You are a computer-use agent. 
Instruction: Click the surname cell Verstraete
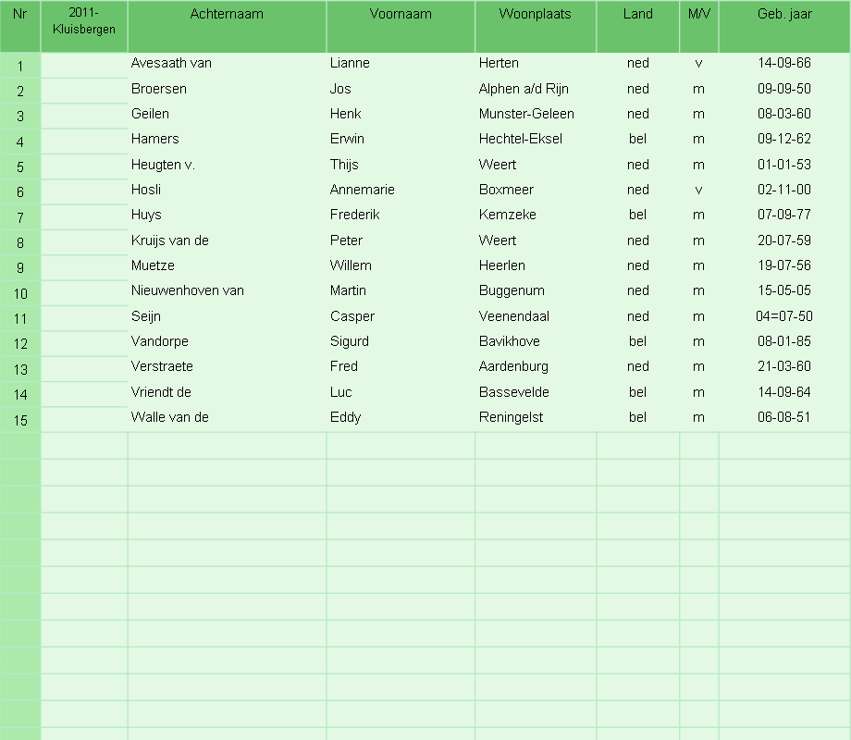pyautogui.click(x=227, y=366)
